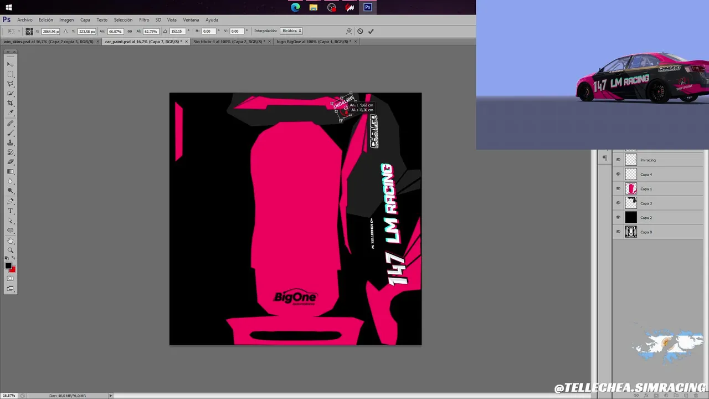Cancel the transform
The width and height of the screenshot is (709, 399).
(360, 31)
